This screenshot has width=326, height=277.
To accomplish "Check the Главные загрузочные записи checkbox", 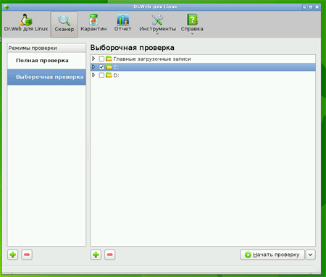I will click(x=101, y=59).
